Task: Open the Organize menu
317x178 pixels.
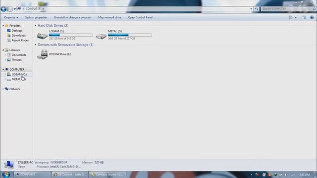Action: tap(11, 18)
